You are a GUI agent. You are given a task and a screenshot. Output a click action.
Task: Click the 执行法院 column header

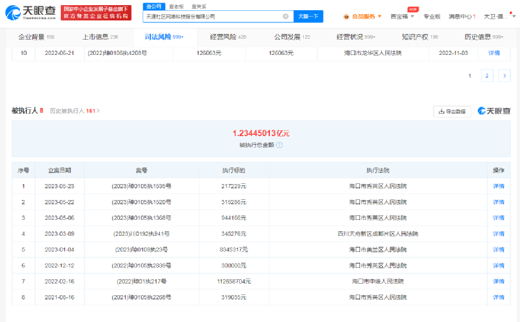pos(378,171)
